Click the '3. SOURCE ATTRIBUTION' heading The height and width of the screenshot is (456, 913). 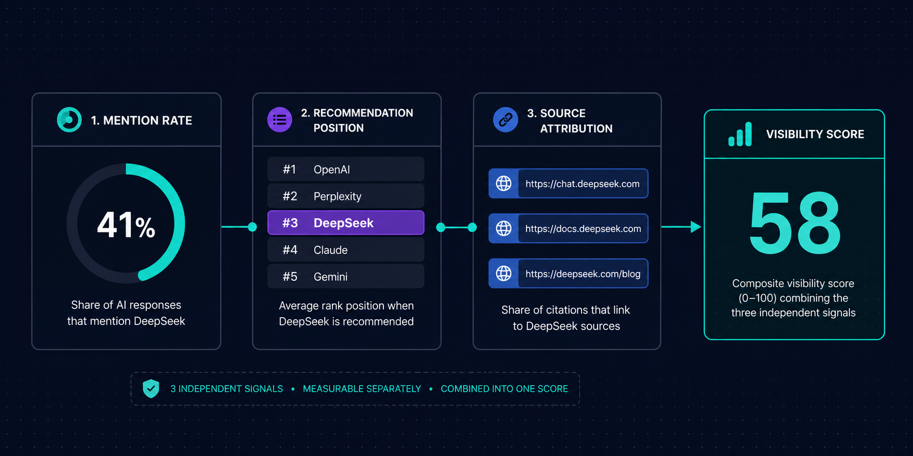tap(570, 121)
